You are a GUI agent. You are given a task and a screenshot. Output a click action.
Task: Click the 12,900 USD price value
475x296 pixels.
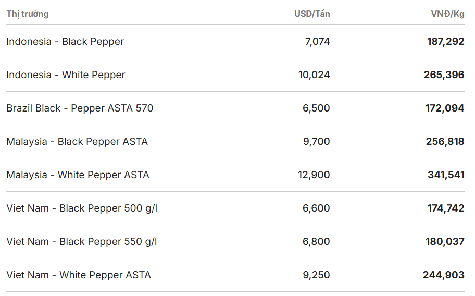(x=314, y=175)
